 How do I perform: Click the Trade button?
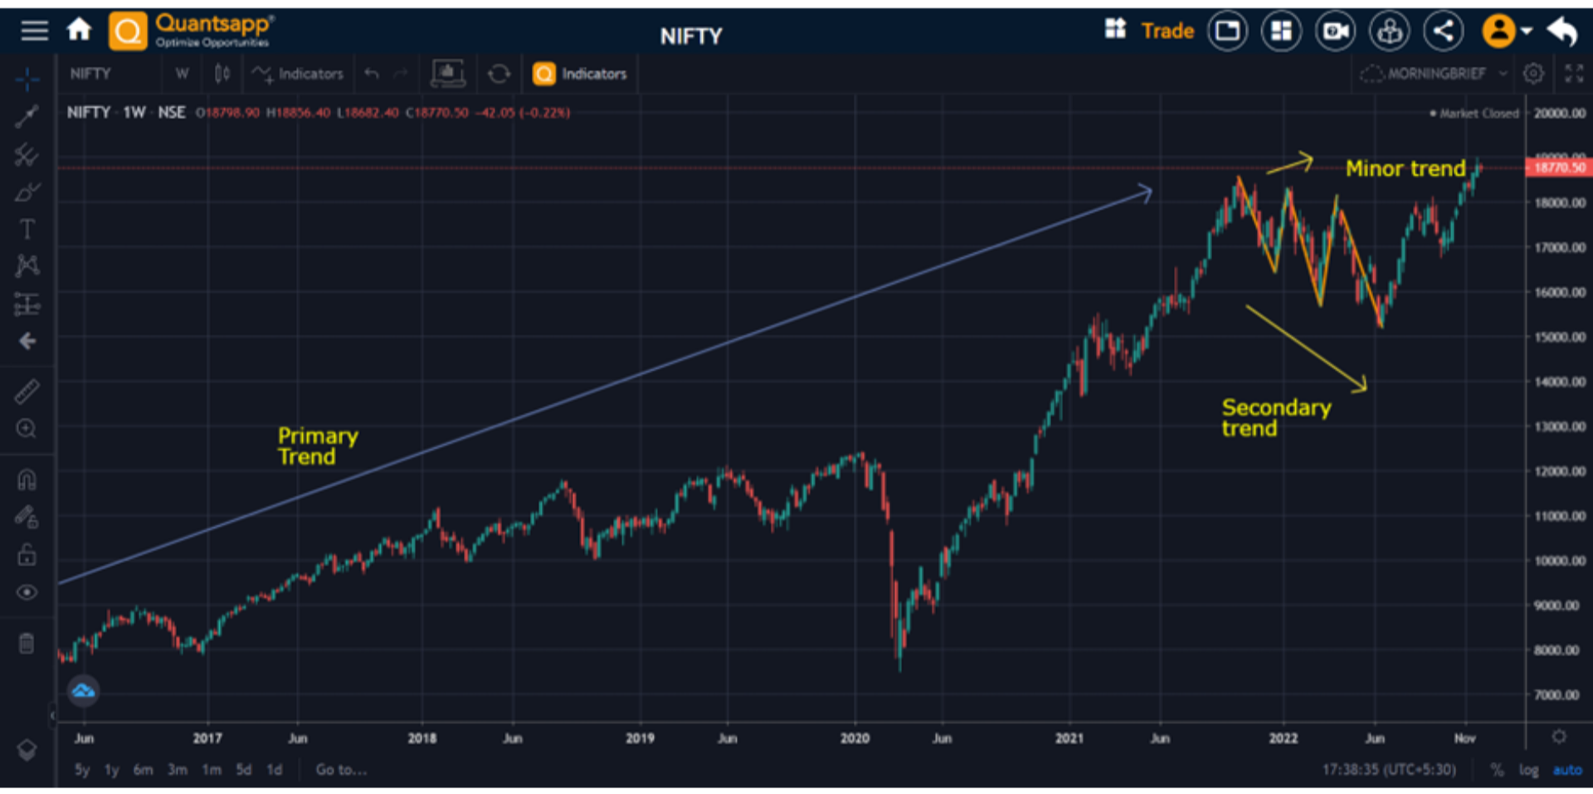1167,32
